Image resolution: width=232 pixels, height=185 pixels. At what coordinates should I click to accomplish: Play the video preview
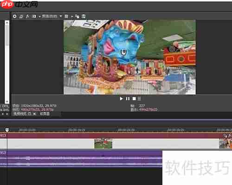[x=121, y=98]
